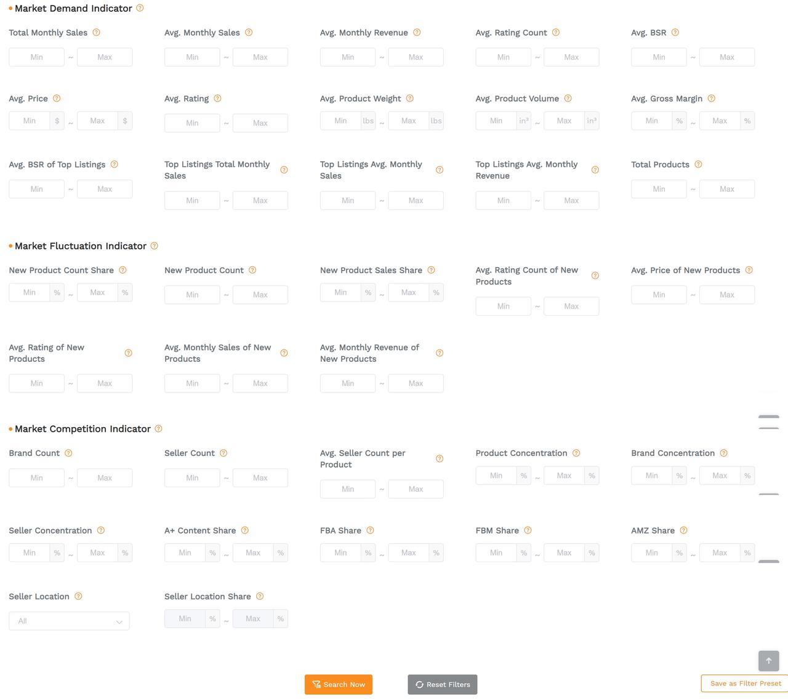This screenshot has height=699, width=788.
Task: Show tooltip for Market Competition Indicator heading
Action: [x=158, y=428]
